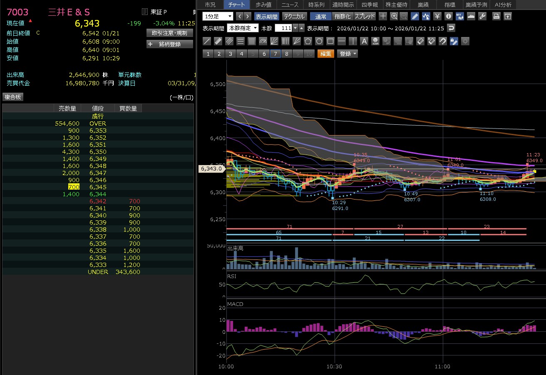Click the zoom in magnifier icon
The width and height of the screenshot is (546, 375).
click(394, 16)
